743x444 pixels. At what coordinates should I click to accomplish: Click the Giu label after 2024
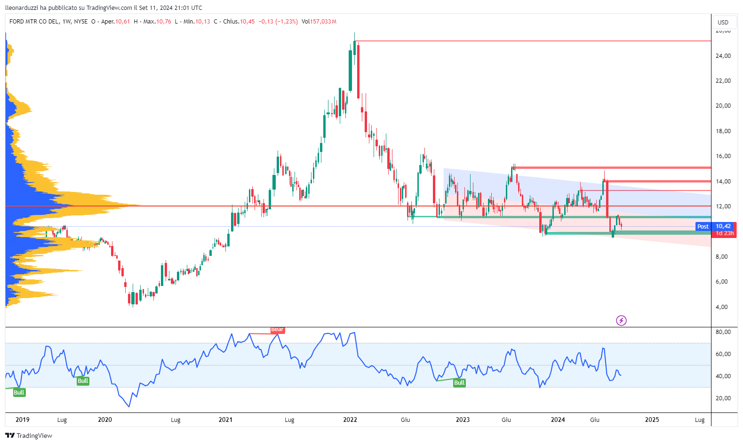pos(595,420)
